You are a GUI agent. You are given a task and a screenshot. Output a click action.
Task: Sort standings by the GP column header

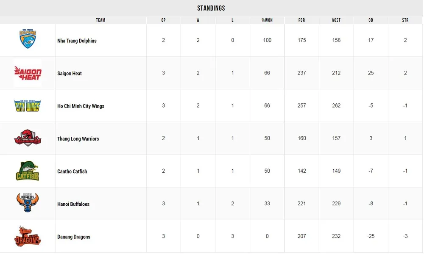click(x=164, y=20)
